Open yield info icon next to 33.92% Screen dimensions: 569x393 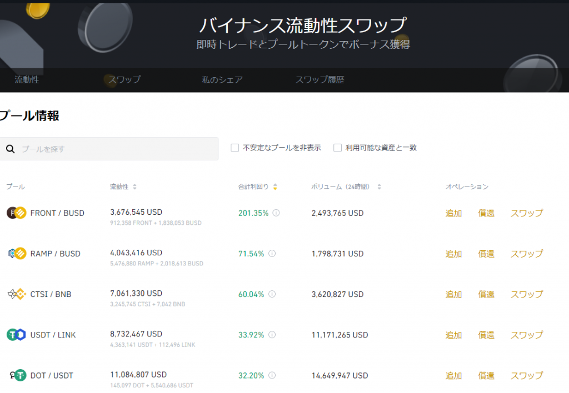click(x=272, y=335)
